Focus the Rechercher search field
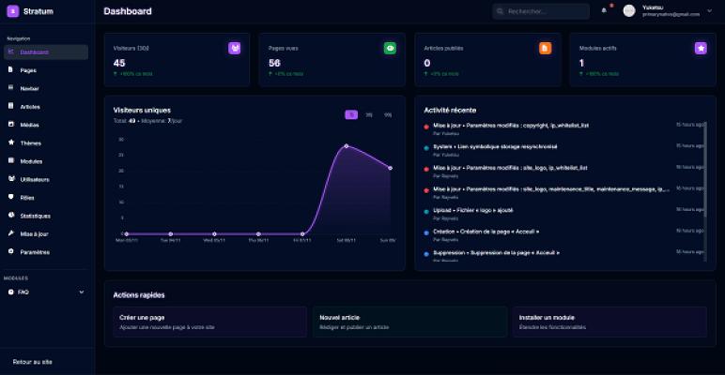Screen dimensions: 725x375 (541, 11)
